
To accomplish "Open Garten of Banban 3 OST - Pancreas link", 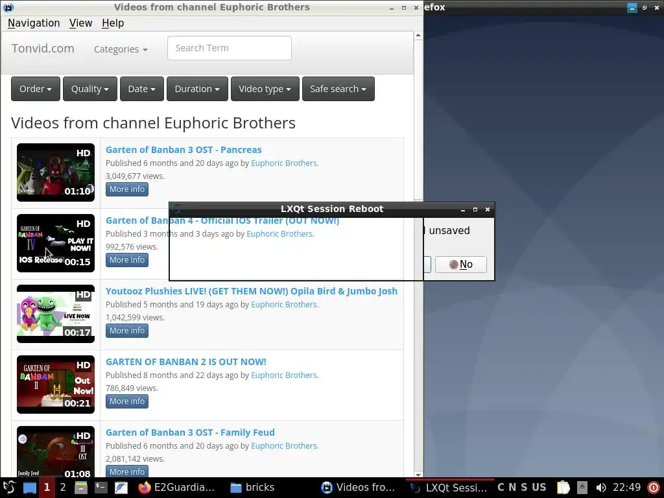I will click(184, 150).
